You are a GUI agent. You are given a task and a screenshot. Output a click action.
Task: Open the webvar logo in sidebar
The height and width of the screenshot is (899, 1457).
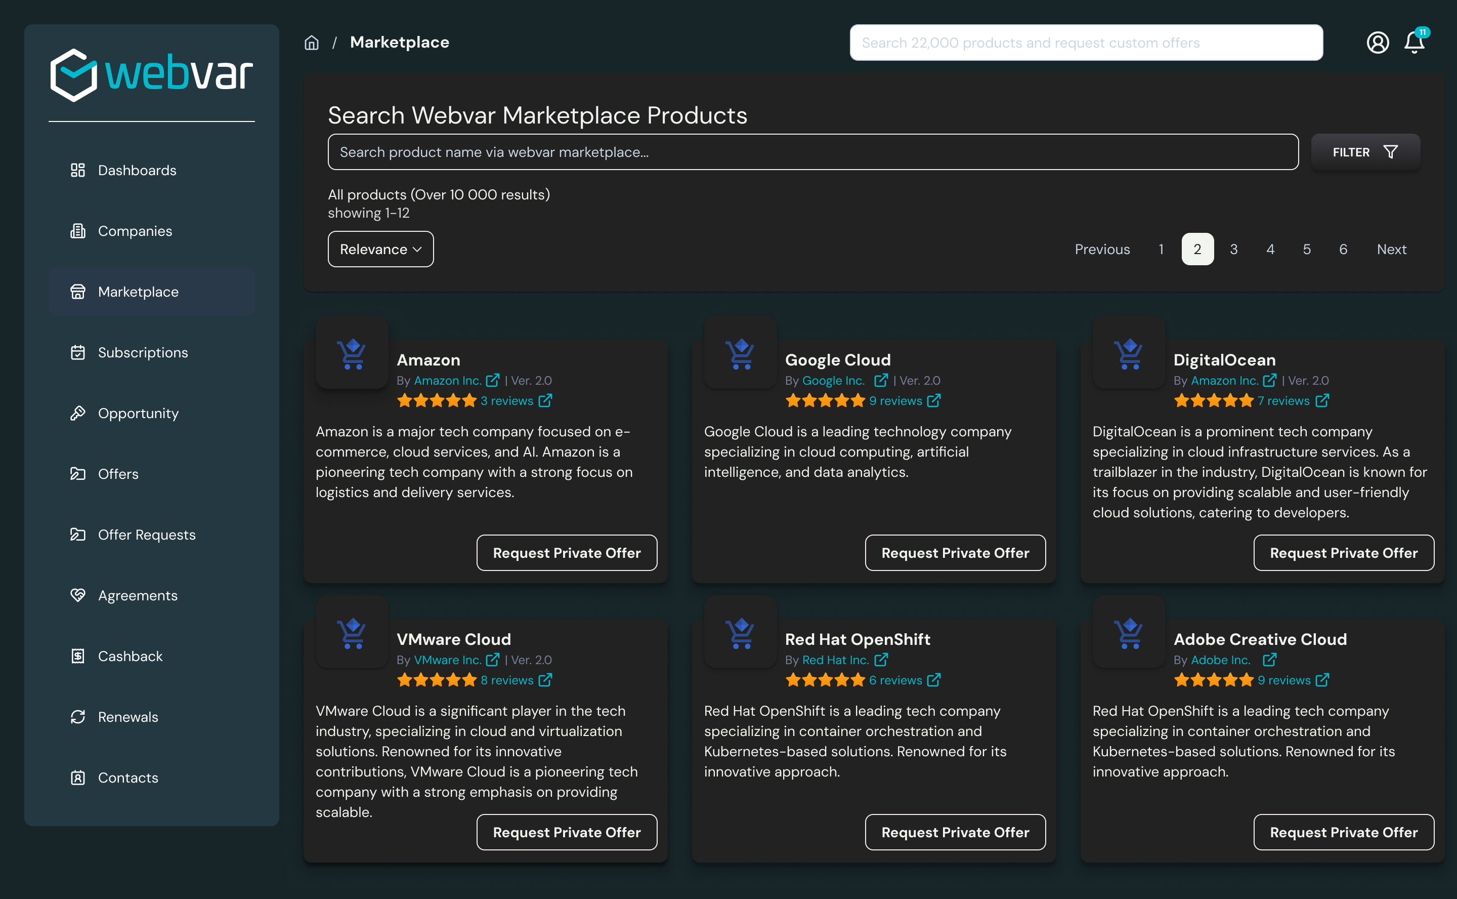click(152, 75)
